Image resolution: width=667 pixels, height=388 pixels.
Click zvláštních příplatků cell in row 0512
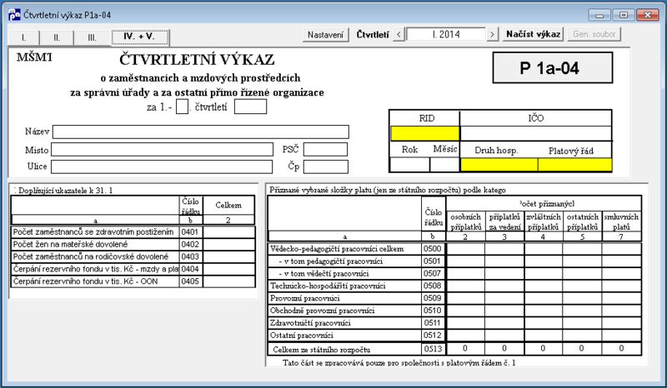point(544,335)
